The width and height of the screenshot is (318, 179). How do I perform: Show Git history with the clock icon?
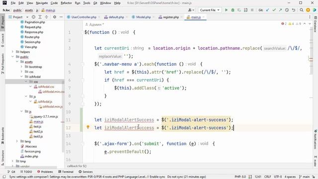click(x=287, y=10)
